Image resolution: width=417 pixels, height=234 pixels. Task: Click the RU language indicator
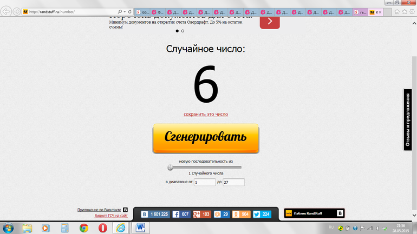pyautogui.click(x=331, y=228)
